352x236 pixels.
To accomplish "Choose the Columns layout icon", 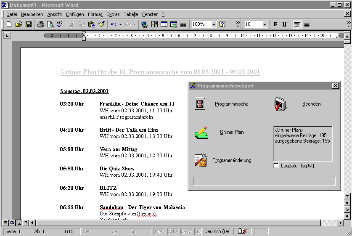I will point(183,24).
